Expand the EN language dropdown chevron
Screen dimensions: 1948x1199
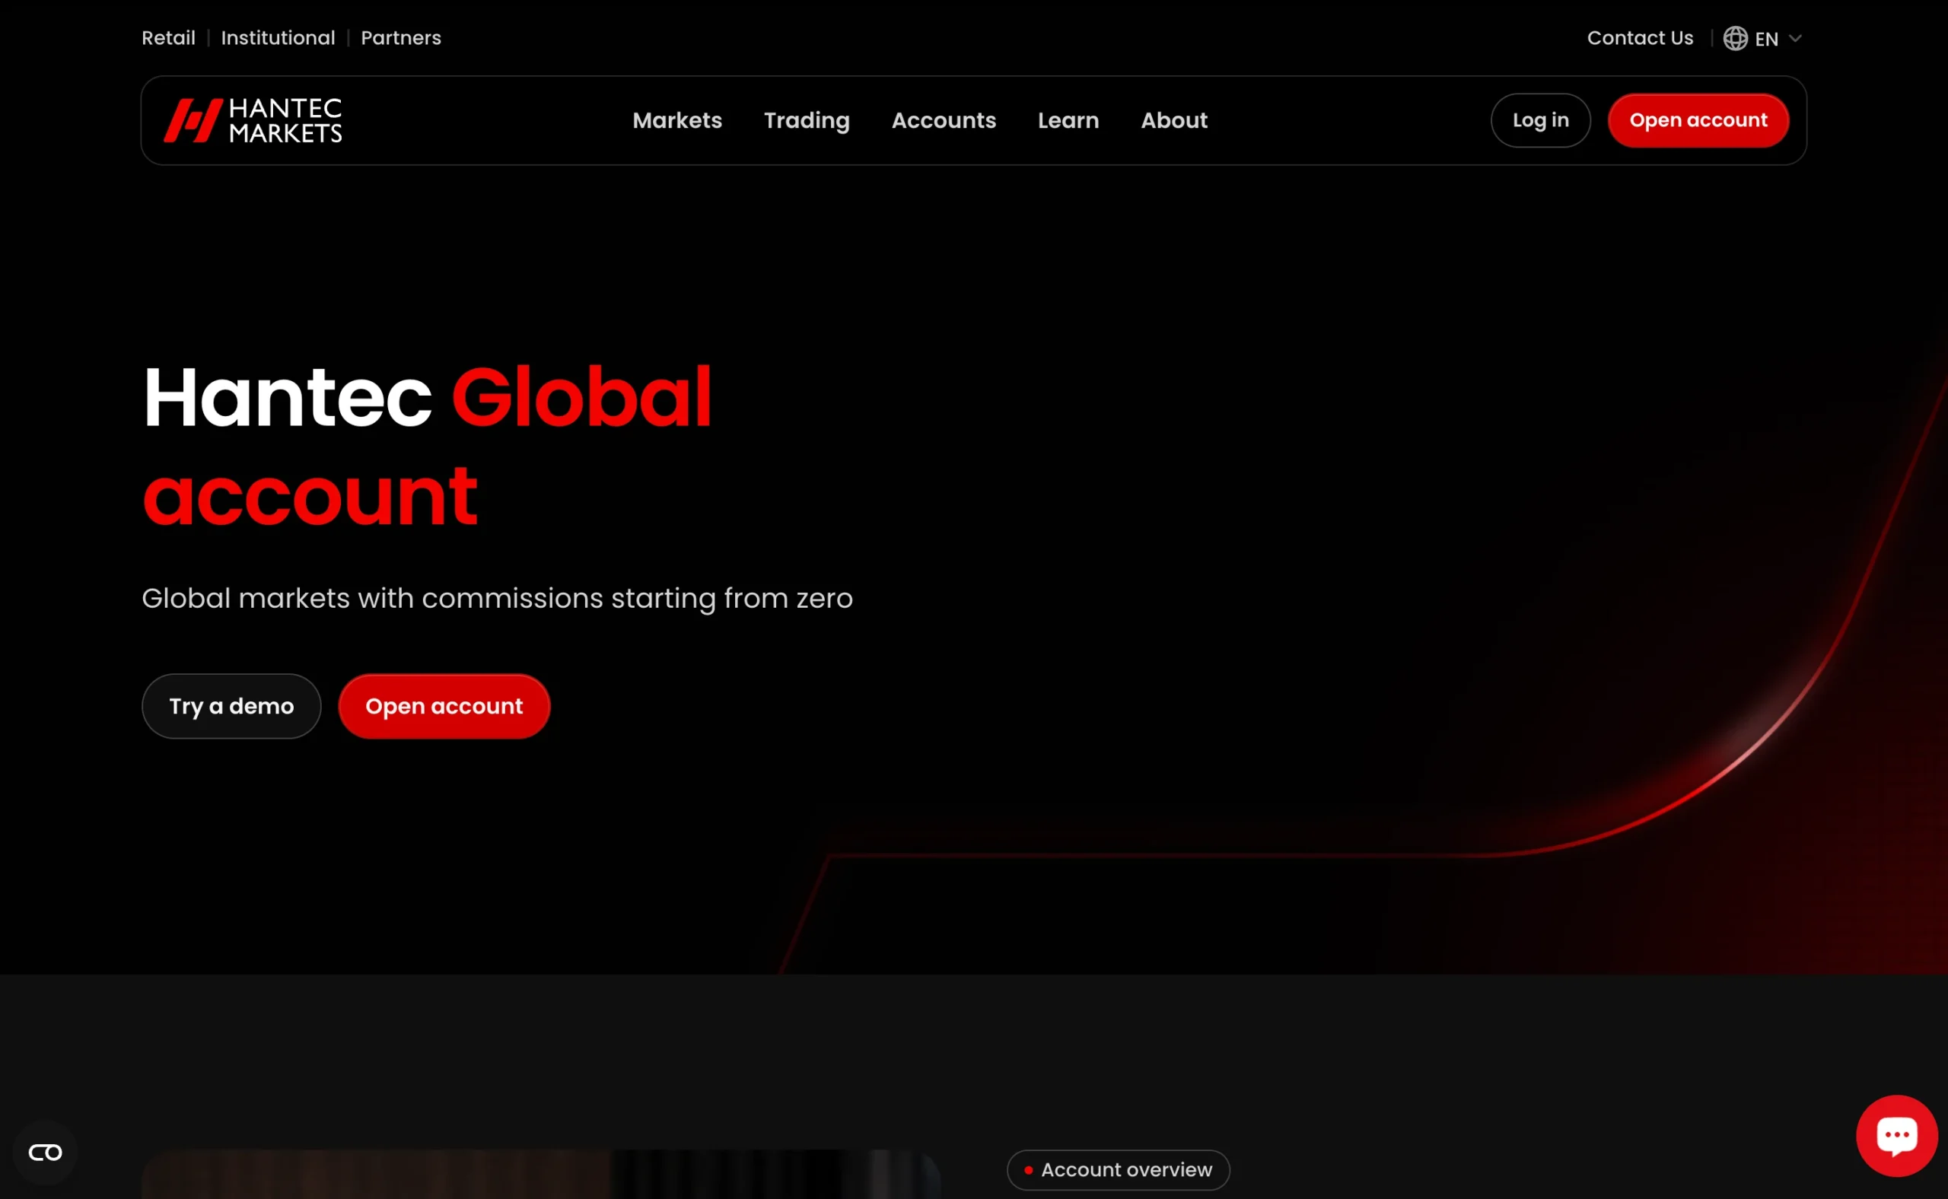(x=1795, y=38)
